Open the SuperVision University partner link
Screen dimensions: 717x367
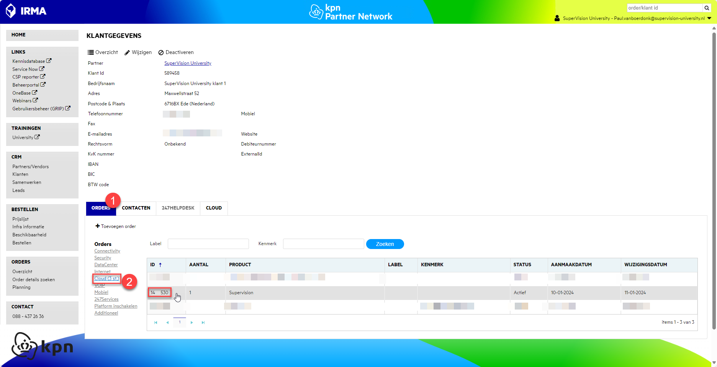click(x=188, y=63)
